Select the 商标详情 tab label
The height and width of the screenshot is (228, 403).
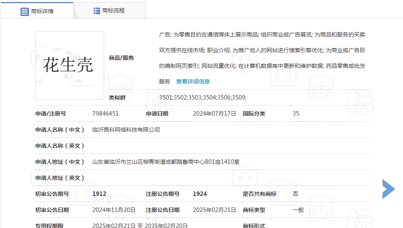(42, 11)
